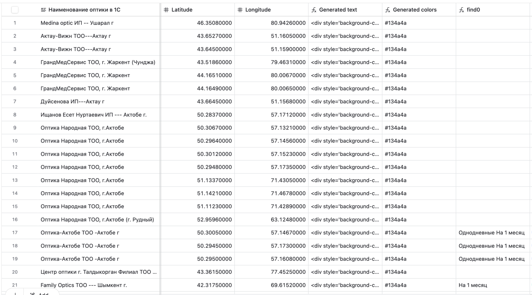Click row number 1 in the grid

pyautogui.click(x=15, y=23)
